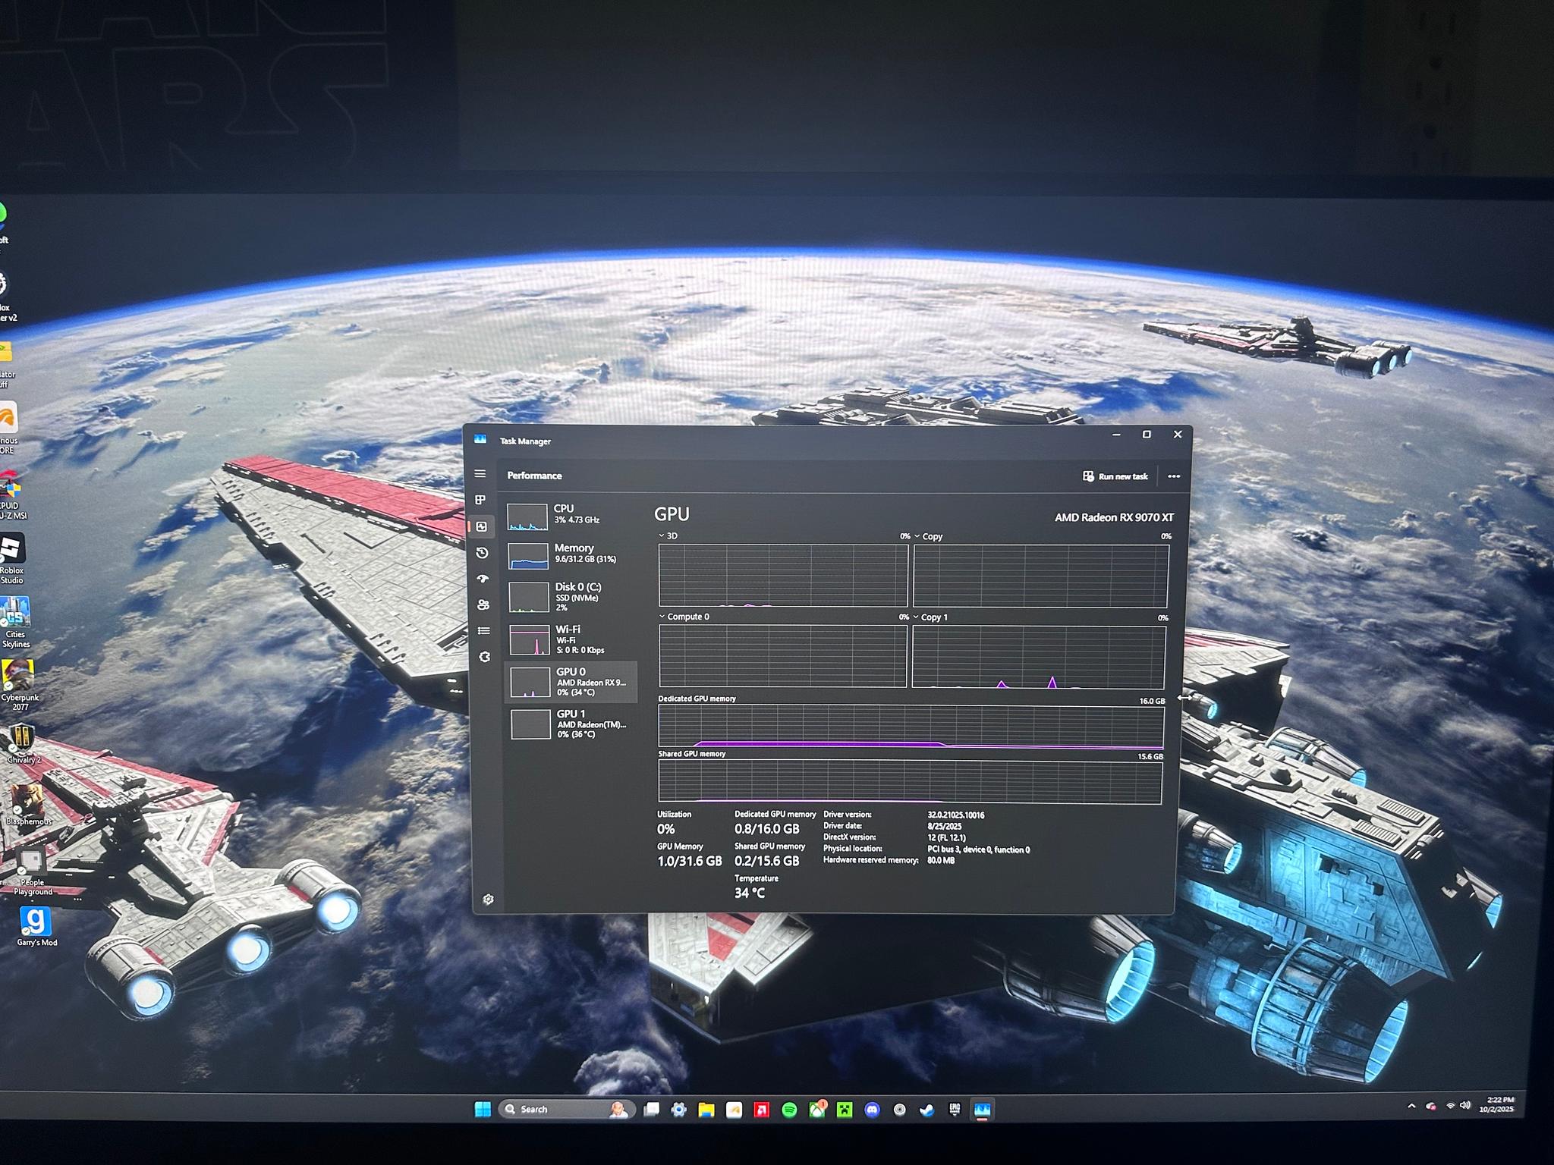Open the Users sidebar icon

click(x=483, y=604)
